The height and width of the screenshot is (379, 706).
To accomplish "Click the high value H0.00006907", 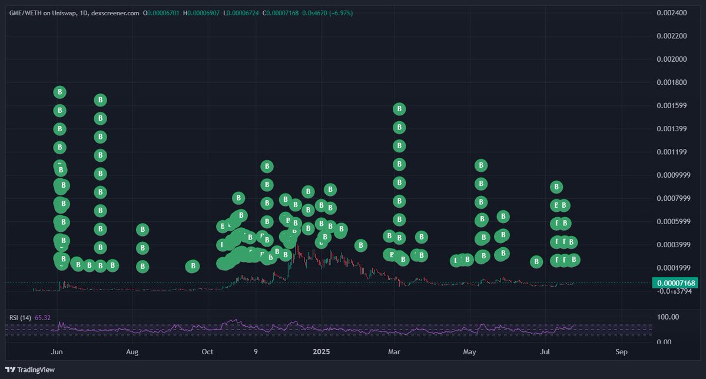I will tap(201, 13).
